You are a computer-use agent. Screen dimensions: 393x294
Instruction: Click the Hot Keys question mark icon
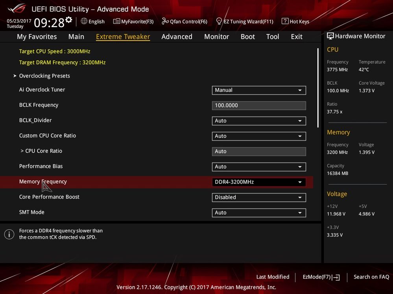285,21
